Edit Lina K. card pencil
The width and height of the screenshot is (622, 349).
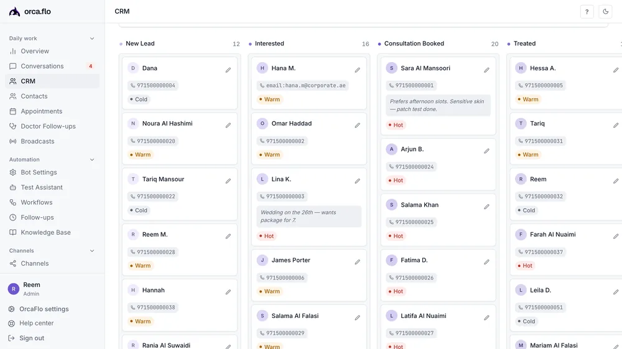[358, 181]
